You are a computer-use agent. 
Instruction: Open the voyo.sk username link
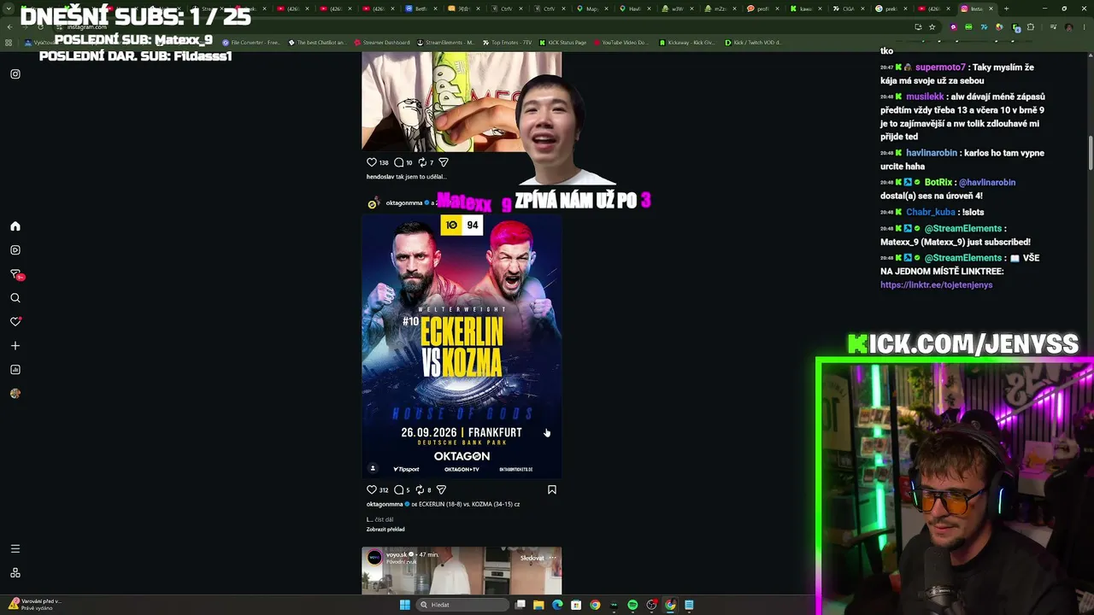pos(397,555)
